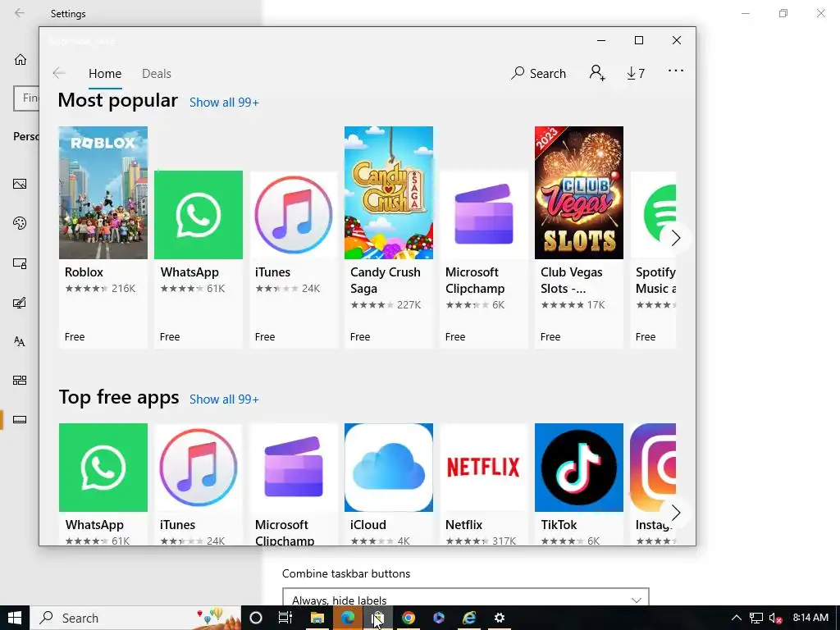Select Colors palette icon in Settings sidebar

20,223
